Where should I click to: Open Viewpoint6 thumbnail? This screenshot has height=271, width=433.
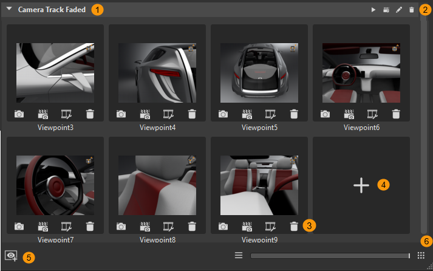[361, 73]
